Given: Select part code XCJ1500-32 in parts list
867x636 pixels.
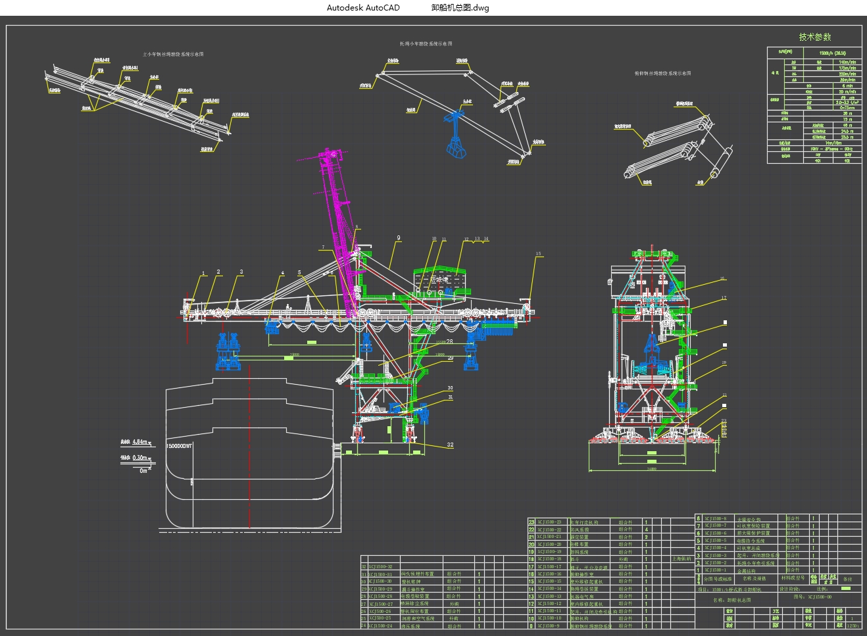Looking at the screenshot, I should coord(380,567).
